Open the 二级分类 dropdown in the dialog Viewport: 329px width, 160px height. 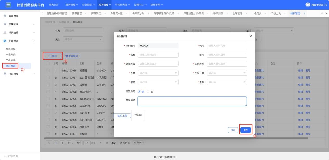pyautogui.click(x=227, y=73)
